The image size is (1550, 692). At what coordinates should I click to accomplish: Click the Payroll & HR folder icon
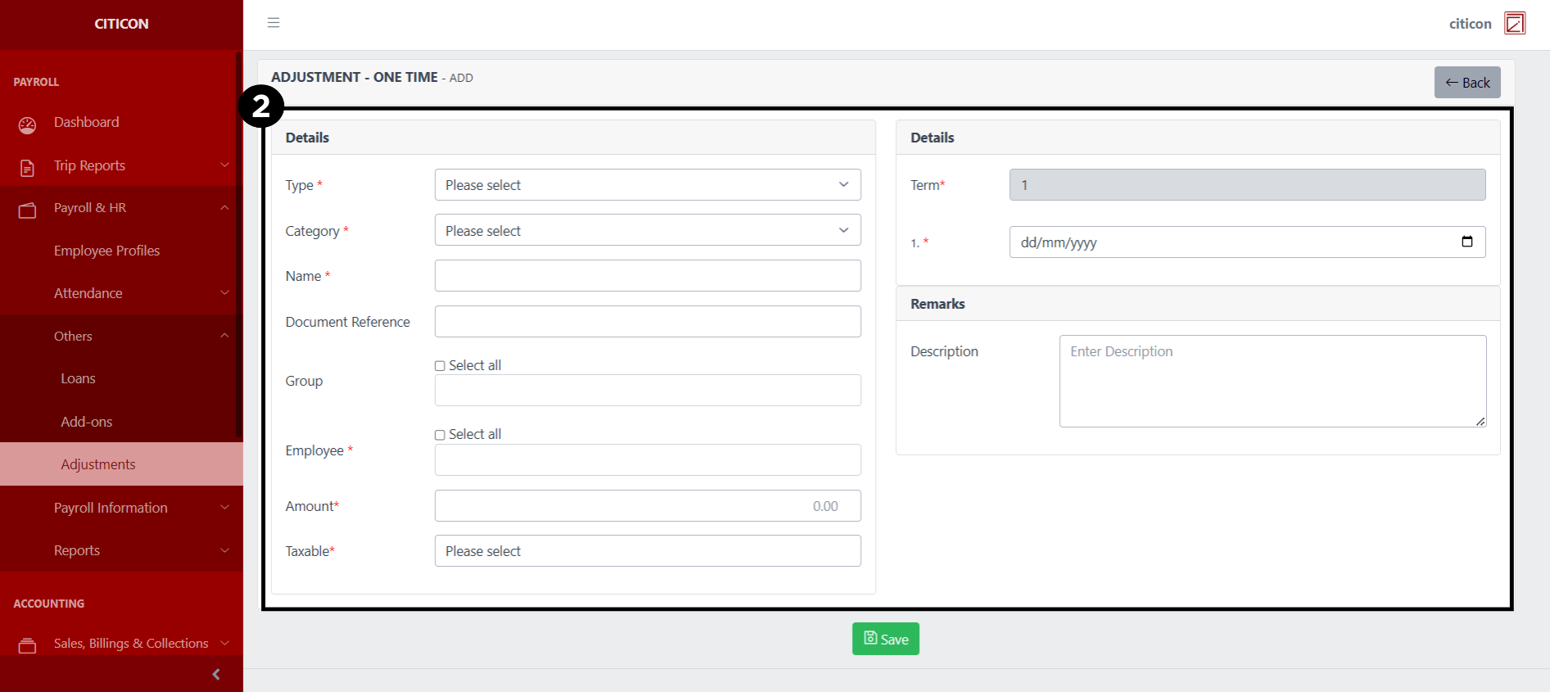27,210
